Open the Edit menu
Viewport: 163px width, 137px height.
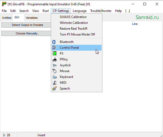point(13,11)
